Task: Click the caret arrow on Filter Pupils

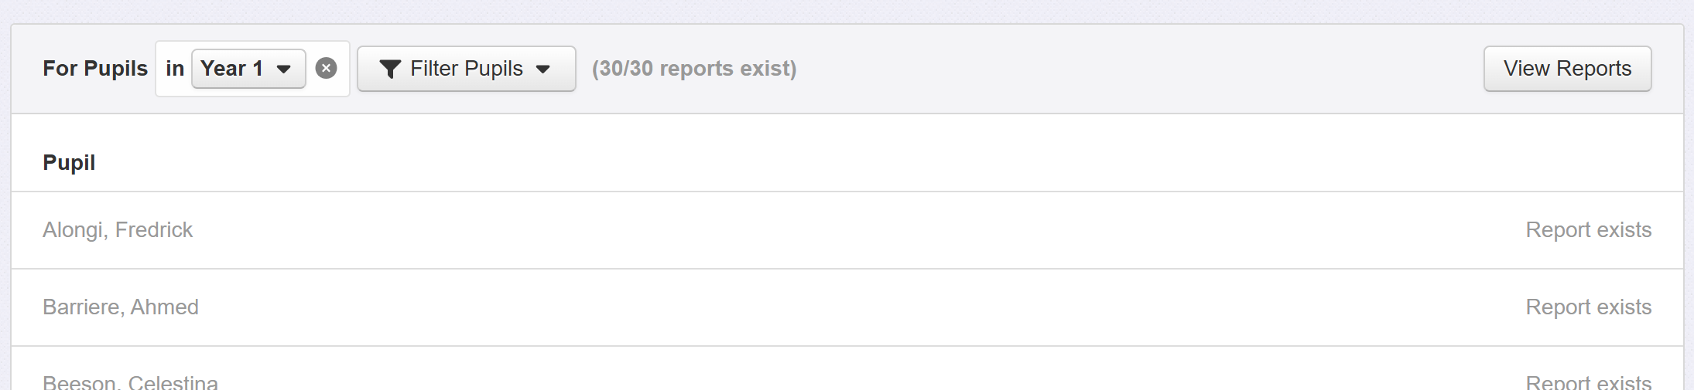Action: (543, 70)
